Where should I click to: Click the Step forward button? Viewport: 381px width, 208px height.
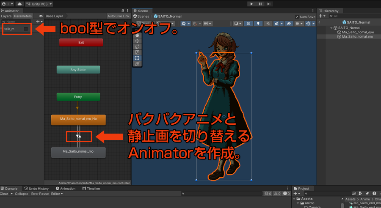click(269, 4)
